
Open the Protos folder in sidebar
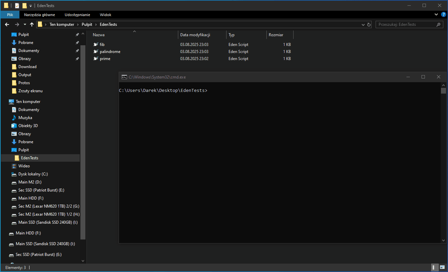(24, 83)
